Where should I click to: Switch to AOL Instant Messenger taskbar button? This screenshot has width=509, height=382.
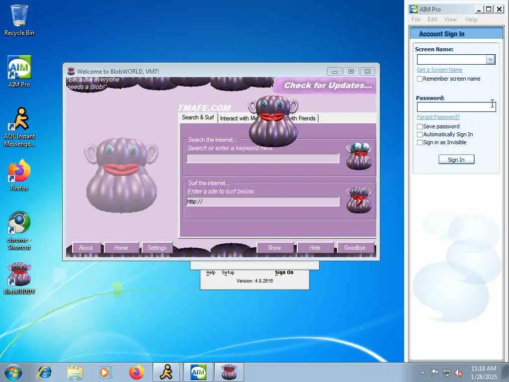(166, 372)
